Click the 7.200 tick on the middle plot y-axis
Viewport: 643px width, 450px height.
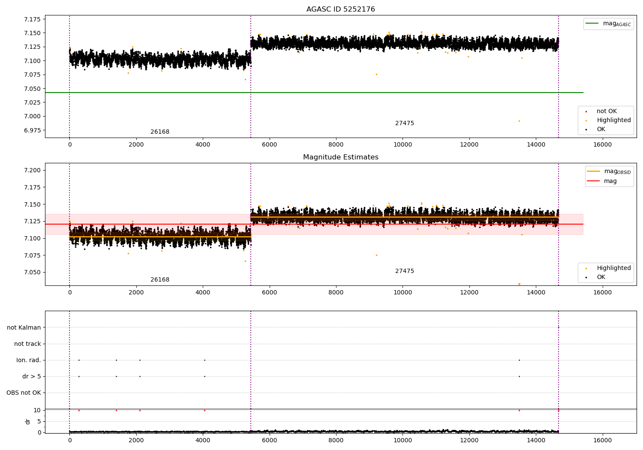(x=32, y=171)
